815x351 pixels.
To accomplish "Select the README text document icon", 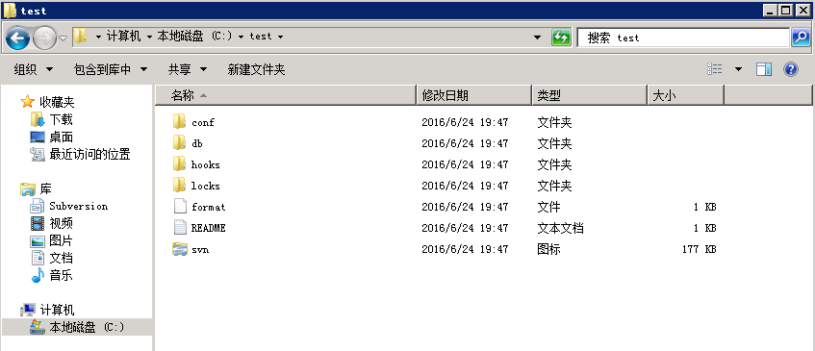I will [x=179, y=227].
